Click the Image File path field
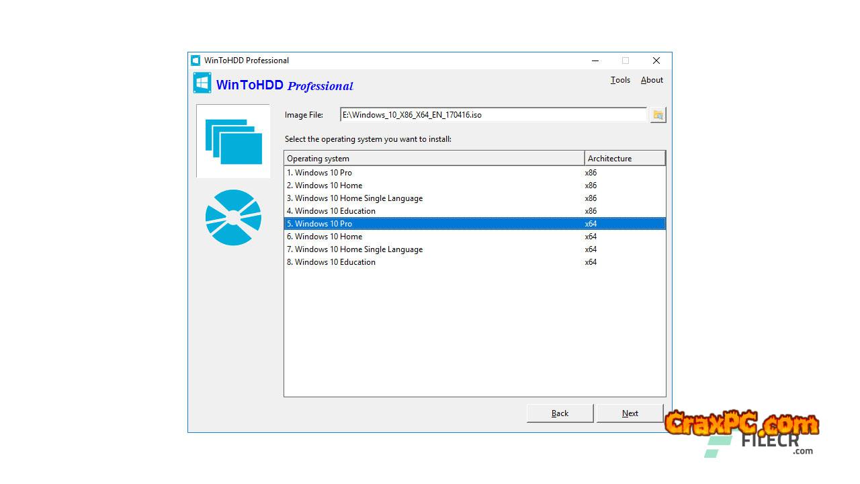The width and height of the screenshot is (860, 484). coord(493,115)
